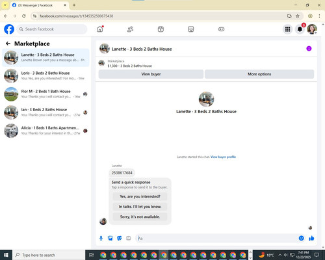
Task: Click the message input field
Action: point(216,239)
